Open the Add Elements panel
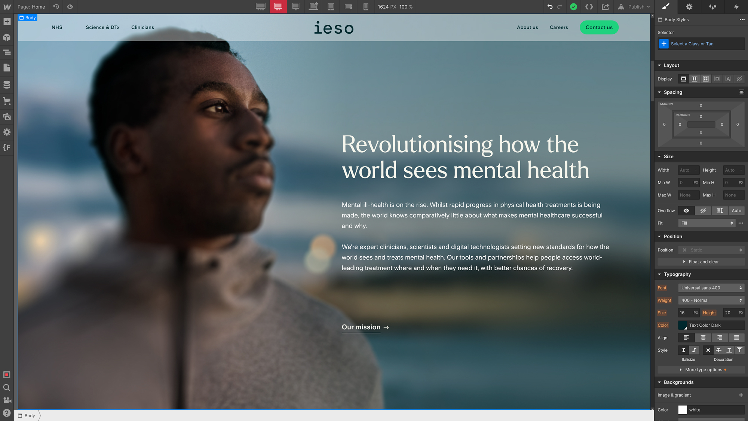748x421 pixels. click(x=6, y=21)
